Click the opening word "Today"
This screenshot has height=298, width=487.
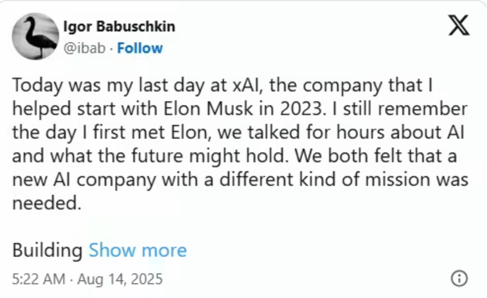point(37,86)
